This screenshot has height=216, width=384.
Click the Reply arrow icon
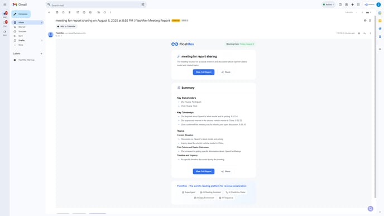click(x=364, y=33)
